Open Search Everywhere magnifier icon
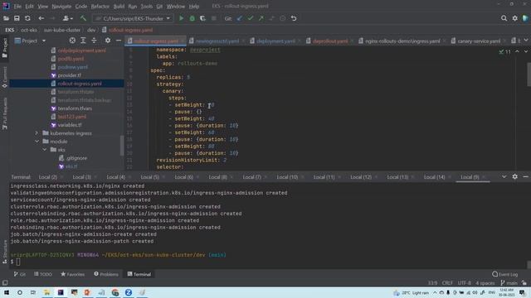Screen dimensions: 531x298 504,18
